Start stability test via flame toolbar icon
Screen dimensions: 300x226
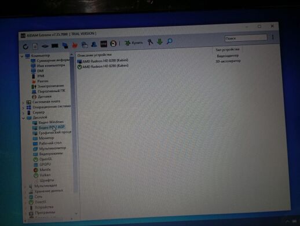click(75, 45)
